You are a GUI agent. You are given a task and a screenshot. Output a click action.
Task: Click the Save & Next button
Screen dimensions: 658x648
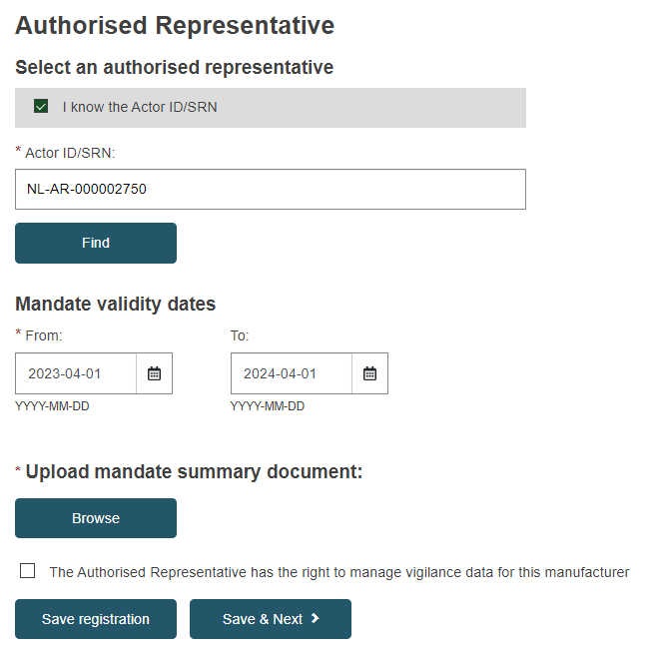[271, 619]
